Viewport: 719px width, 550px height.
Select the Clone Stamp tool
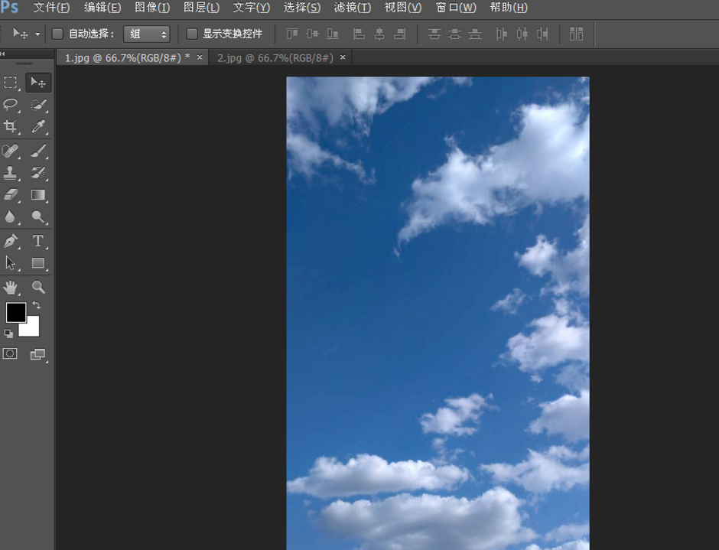pos(11,173)
